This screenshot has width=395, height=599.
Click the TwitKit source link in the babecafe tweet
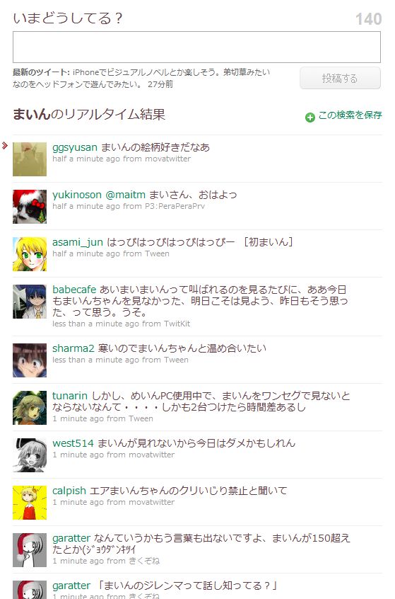point(177,324)
